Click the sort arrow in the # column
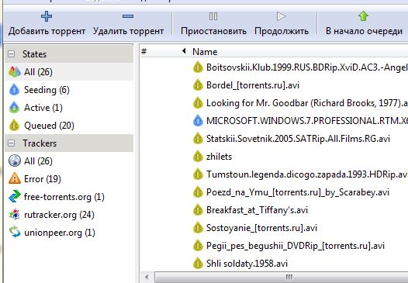 [184, 51]
